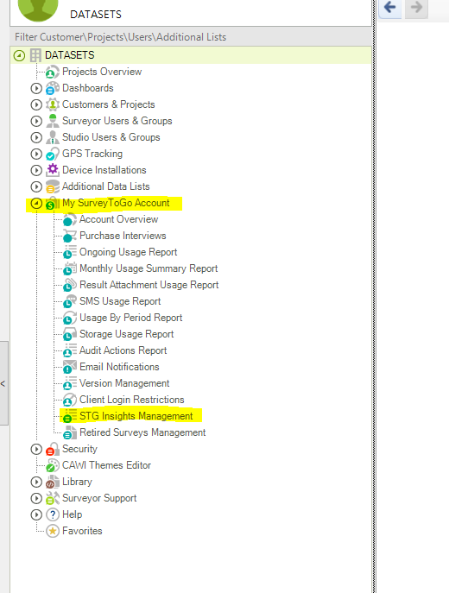This screenshot has height=593, width=449.
Task: Click the forward arrow navigation button
Action: (x=416, y=7)
